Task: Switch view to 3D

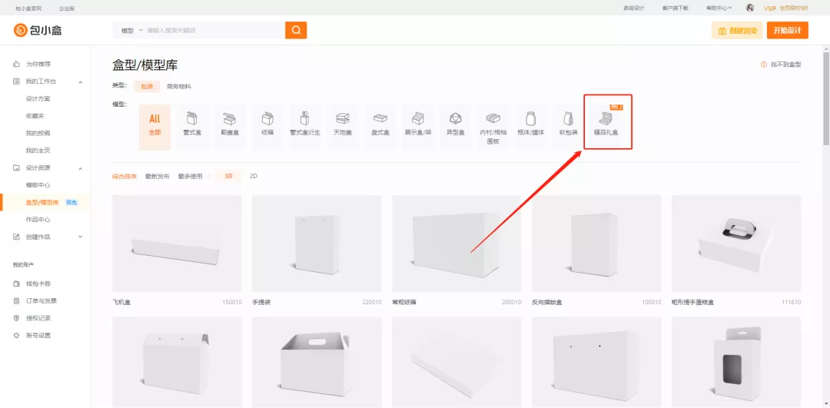Action: point(229,176)
